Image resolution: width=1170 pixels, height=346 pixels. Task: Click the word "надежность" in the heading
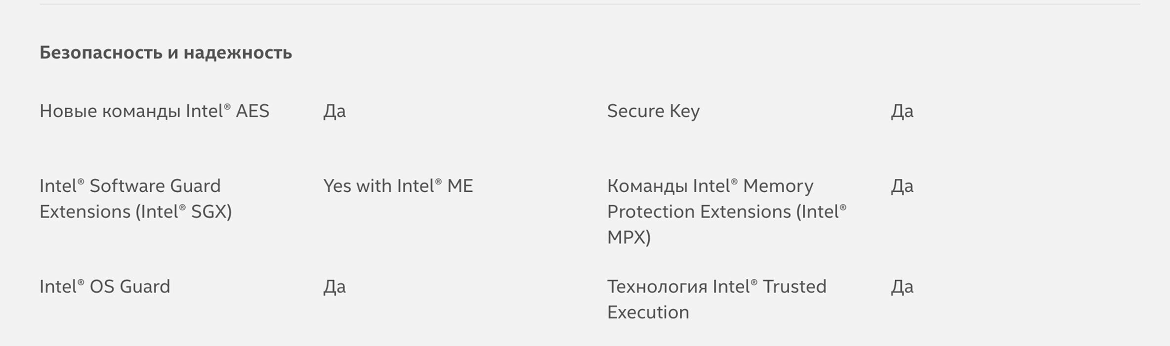click(238, 53)
